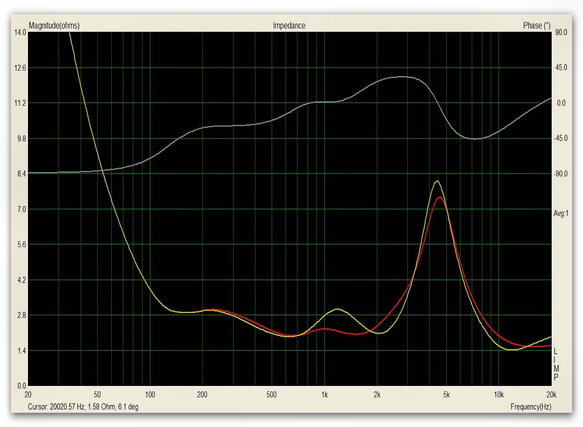Click the Avg:1 indicator
This screenshot has width=583, height=427.
pos(561,213)
